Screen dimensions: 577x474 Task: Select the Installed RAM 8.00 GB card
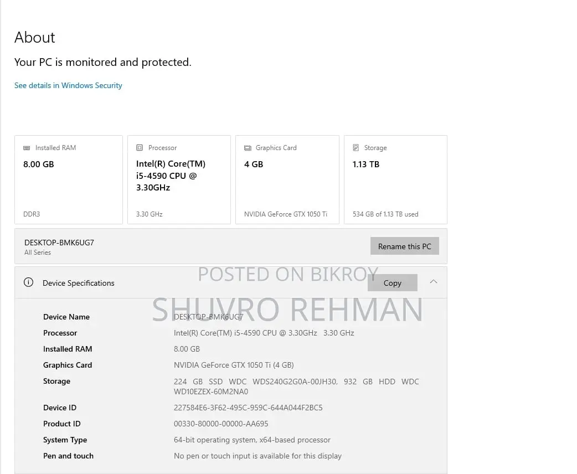click(69, 179)
